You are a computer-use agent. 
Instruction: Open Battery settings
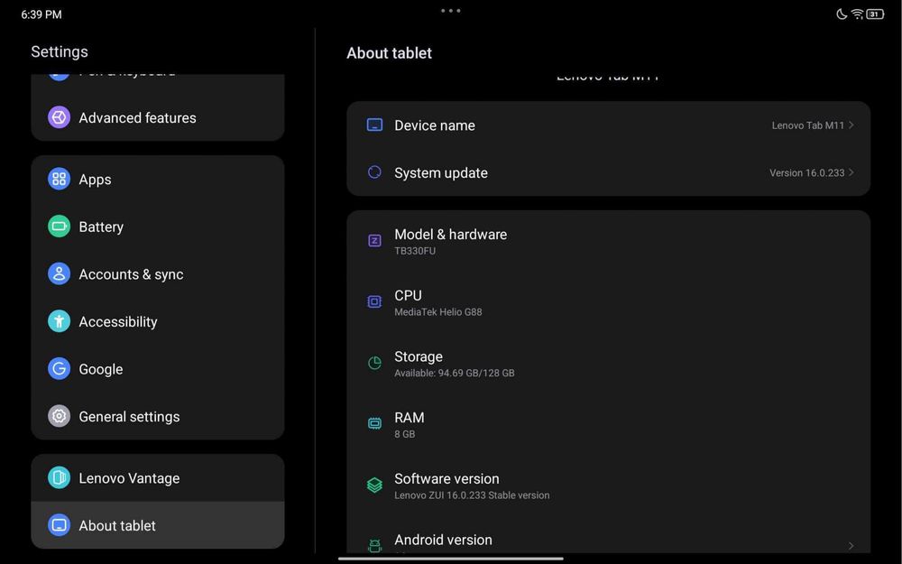coord(158,227)
